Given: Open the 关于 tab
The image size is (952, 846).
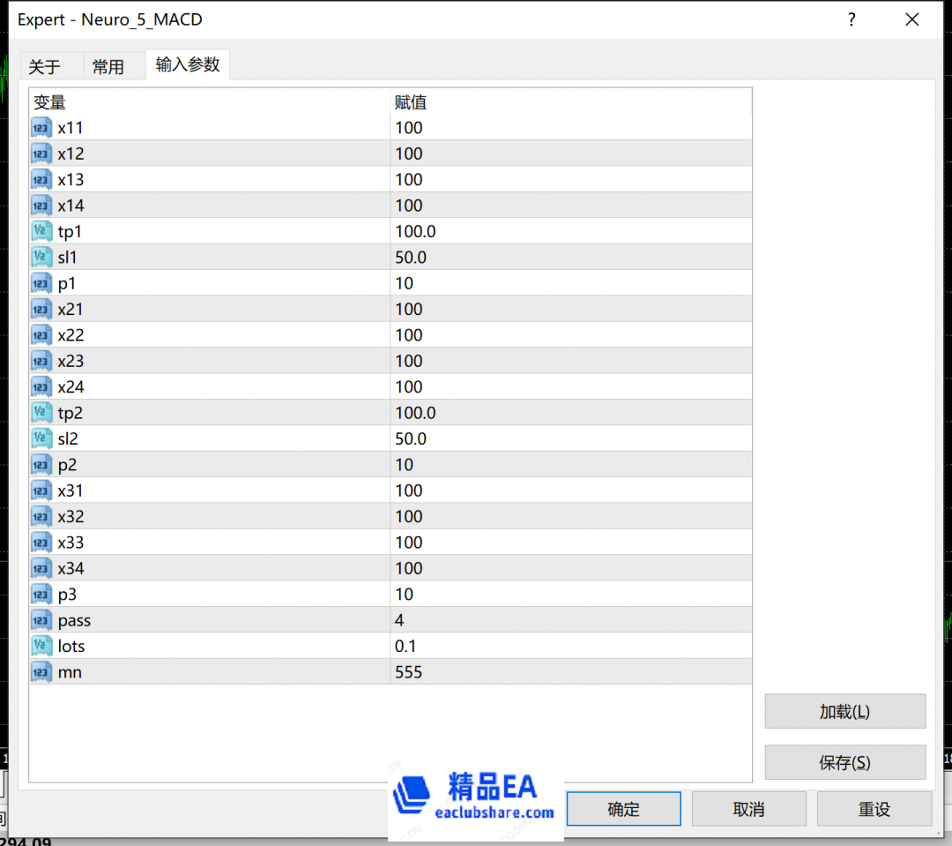Looking at the screenshot, I should [45, 67].
